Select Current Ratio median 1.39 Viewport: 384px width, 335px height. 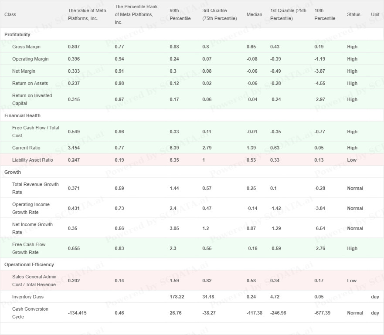(251, 148)
